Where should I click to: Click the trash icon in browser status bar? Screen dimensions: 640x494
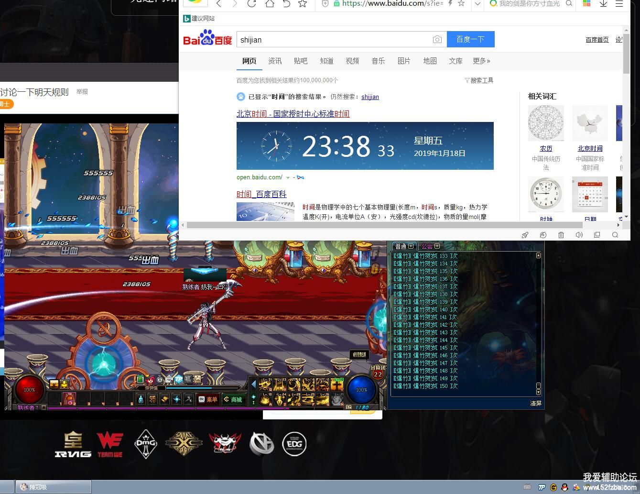561,235
